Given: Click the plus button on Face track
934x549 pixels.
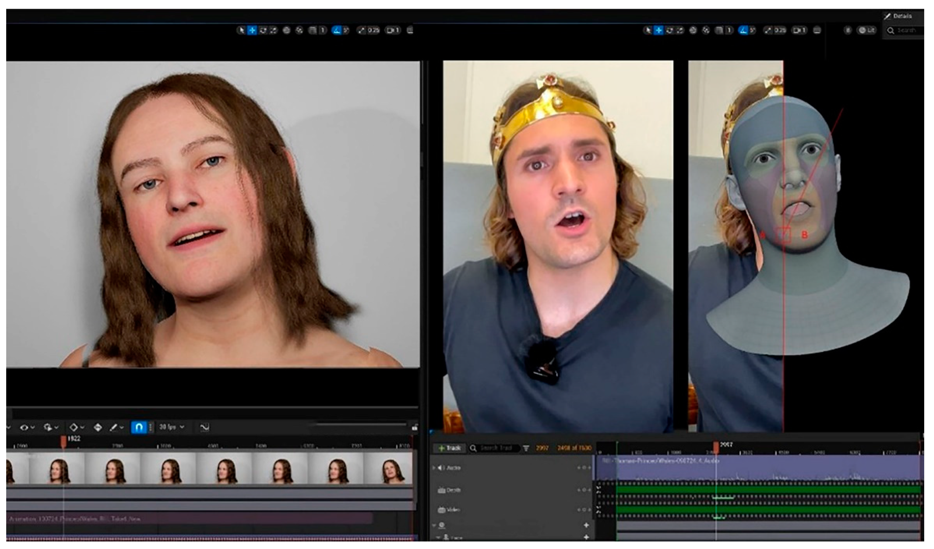Looking at the screenshot, I should tap(586, 537).
